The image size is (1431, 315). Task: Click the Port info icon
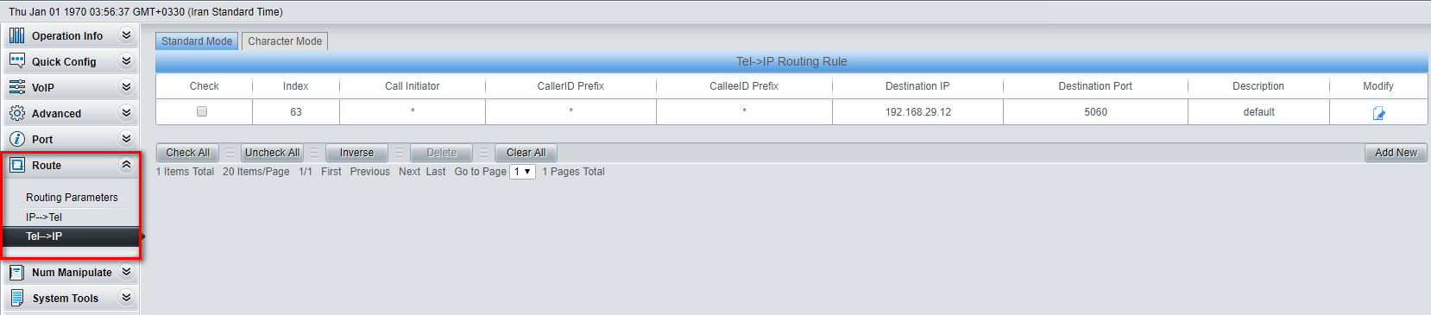(x=16, y=139)
